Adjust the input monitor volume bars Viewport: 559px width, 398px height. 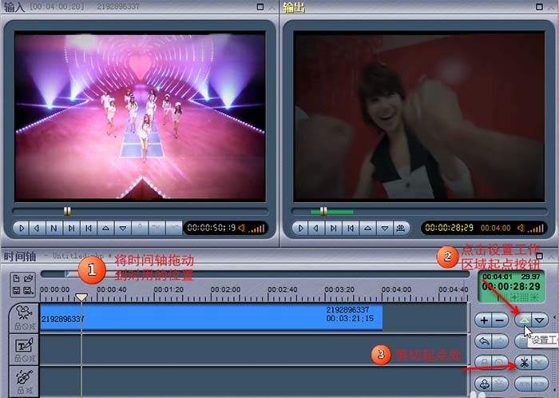(x=257, y=229)
